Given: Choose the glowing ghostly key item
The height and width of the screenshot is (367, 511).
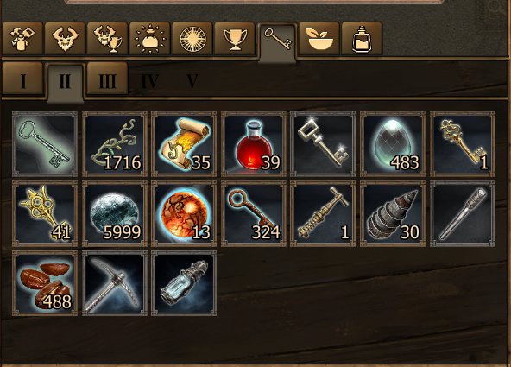Looking at the screenshot, I should (x=45, y=144).
